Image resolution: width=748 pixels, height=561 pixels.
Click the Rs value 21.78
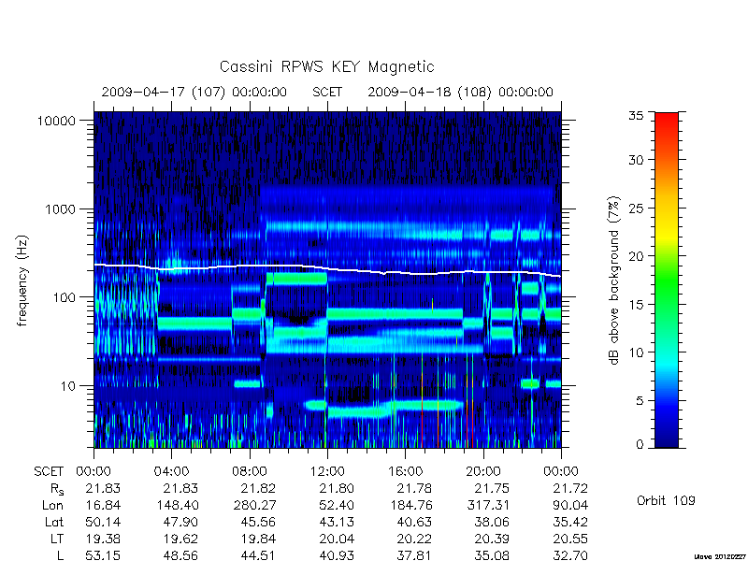click(414, 488)
